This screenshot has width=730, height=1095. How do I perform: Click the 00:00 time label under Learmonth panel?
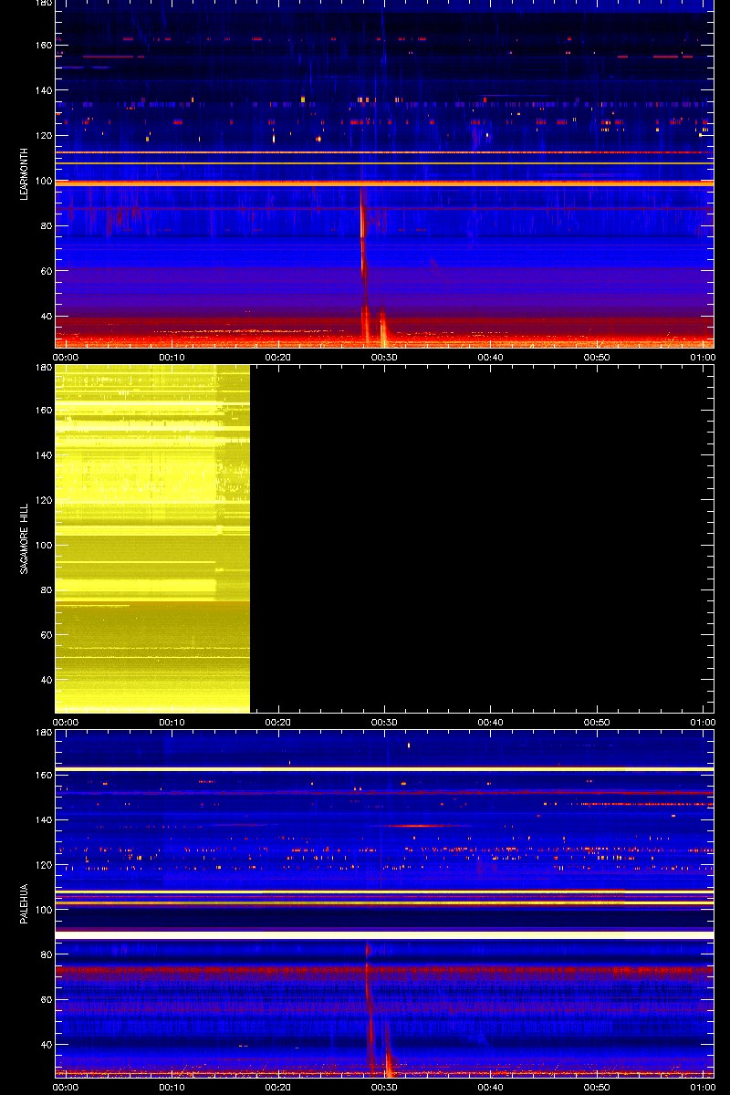(x=66, y=358)
